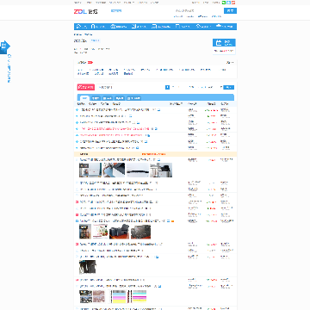Select the highlighted blue page number 1
The width and height of the screenshot is (310, 310).
[167, 87]
